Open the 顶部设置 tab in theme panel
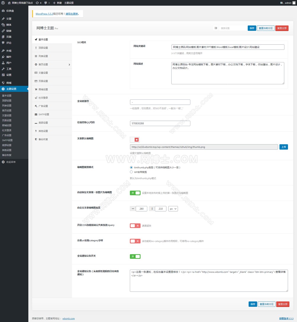Viewport: 297px width, 322px height. [52, 48]
